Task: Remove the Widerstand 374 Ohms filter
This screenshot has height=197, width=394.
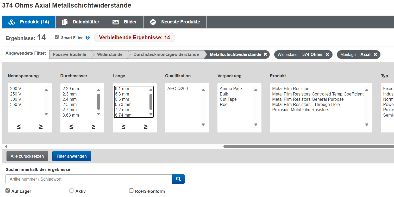Action: [x=327, y=54]
